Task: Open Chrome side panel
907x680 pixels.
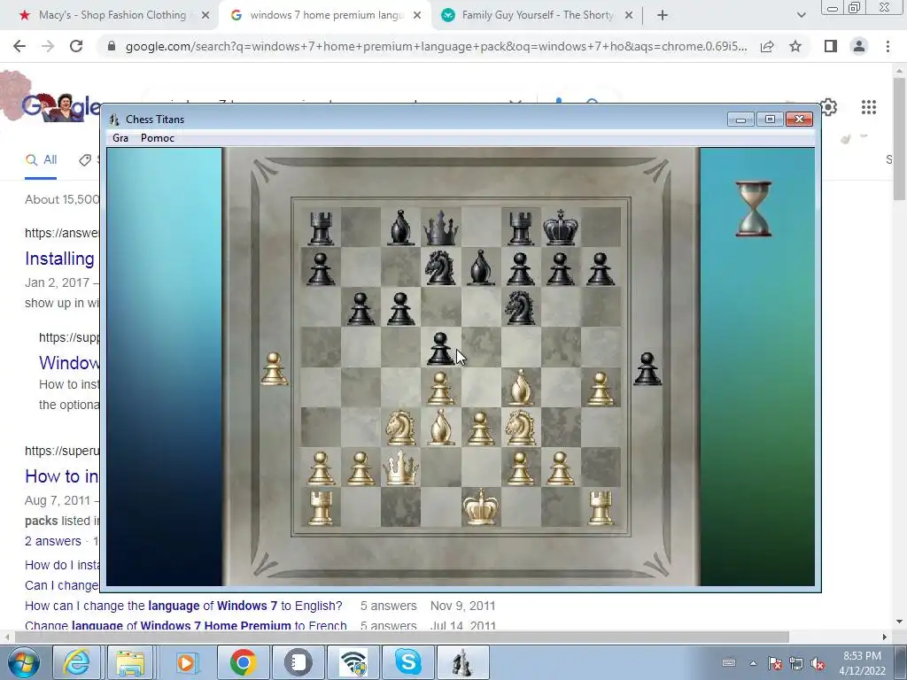Action: (x=831, y=46)
